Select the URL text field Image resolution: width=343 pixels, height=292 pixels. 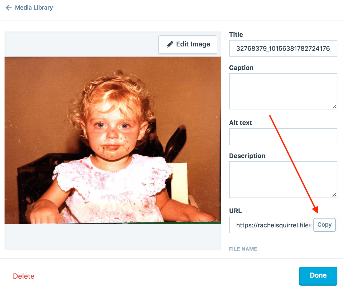272,225
